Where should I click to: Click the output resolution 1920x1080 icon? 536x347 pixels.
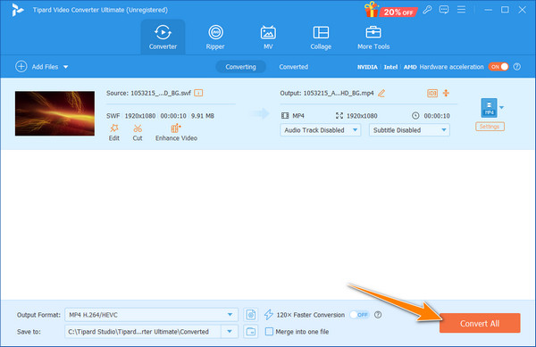tap(339, 116)
